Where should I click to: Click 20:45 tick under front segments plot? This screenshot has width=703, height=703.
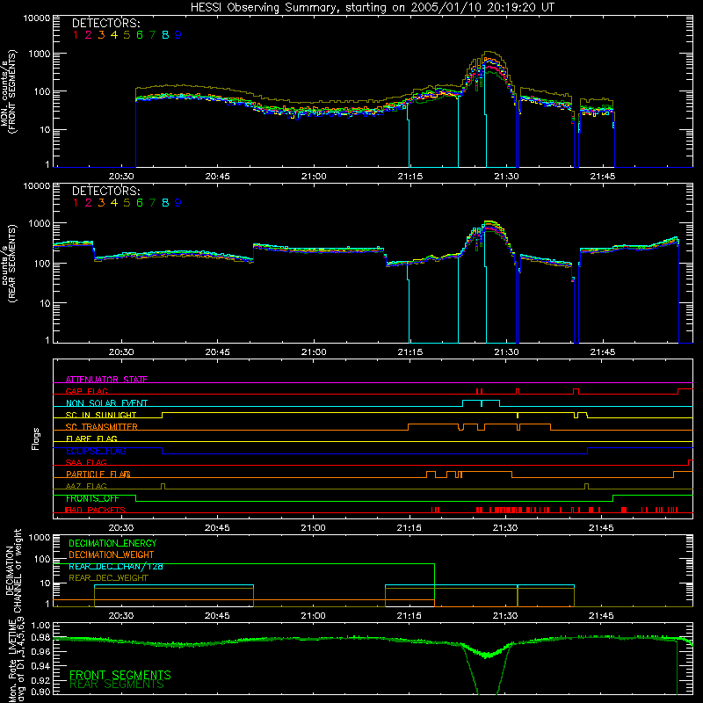click(x=217, y=177)
